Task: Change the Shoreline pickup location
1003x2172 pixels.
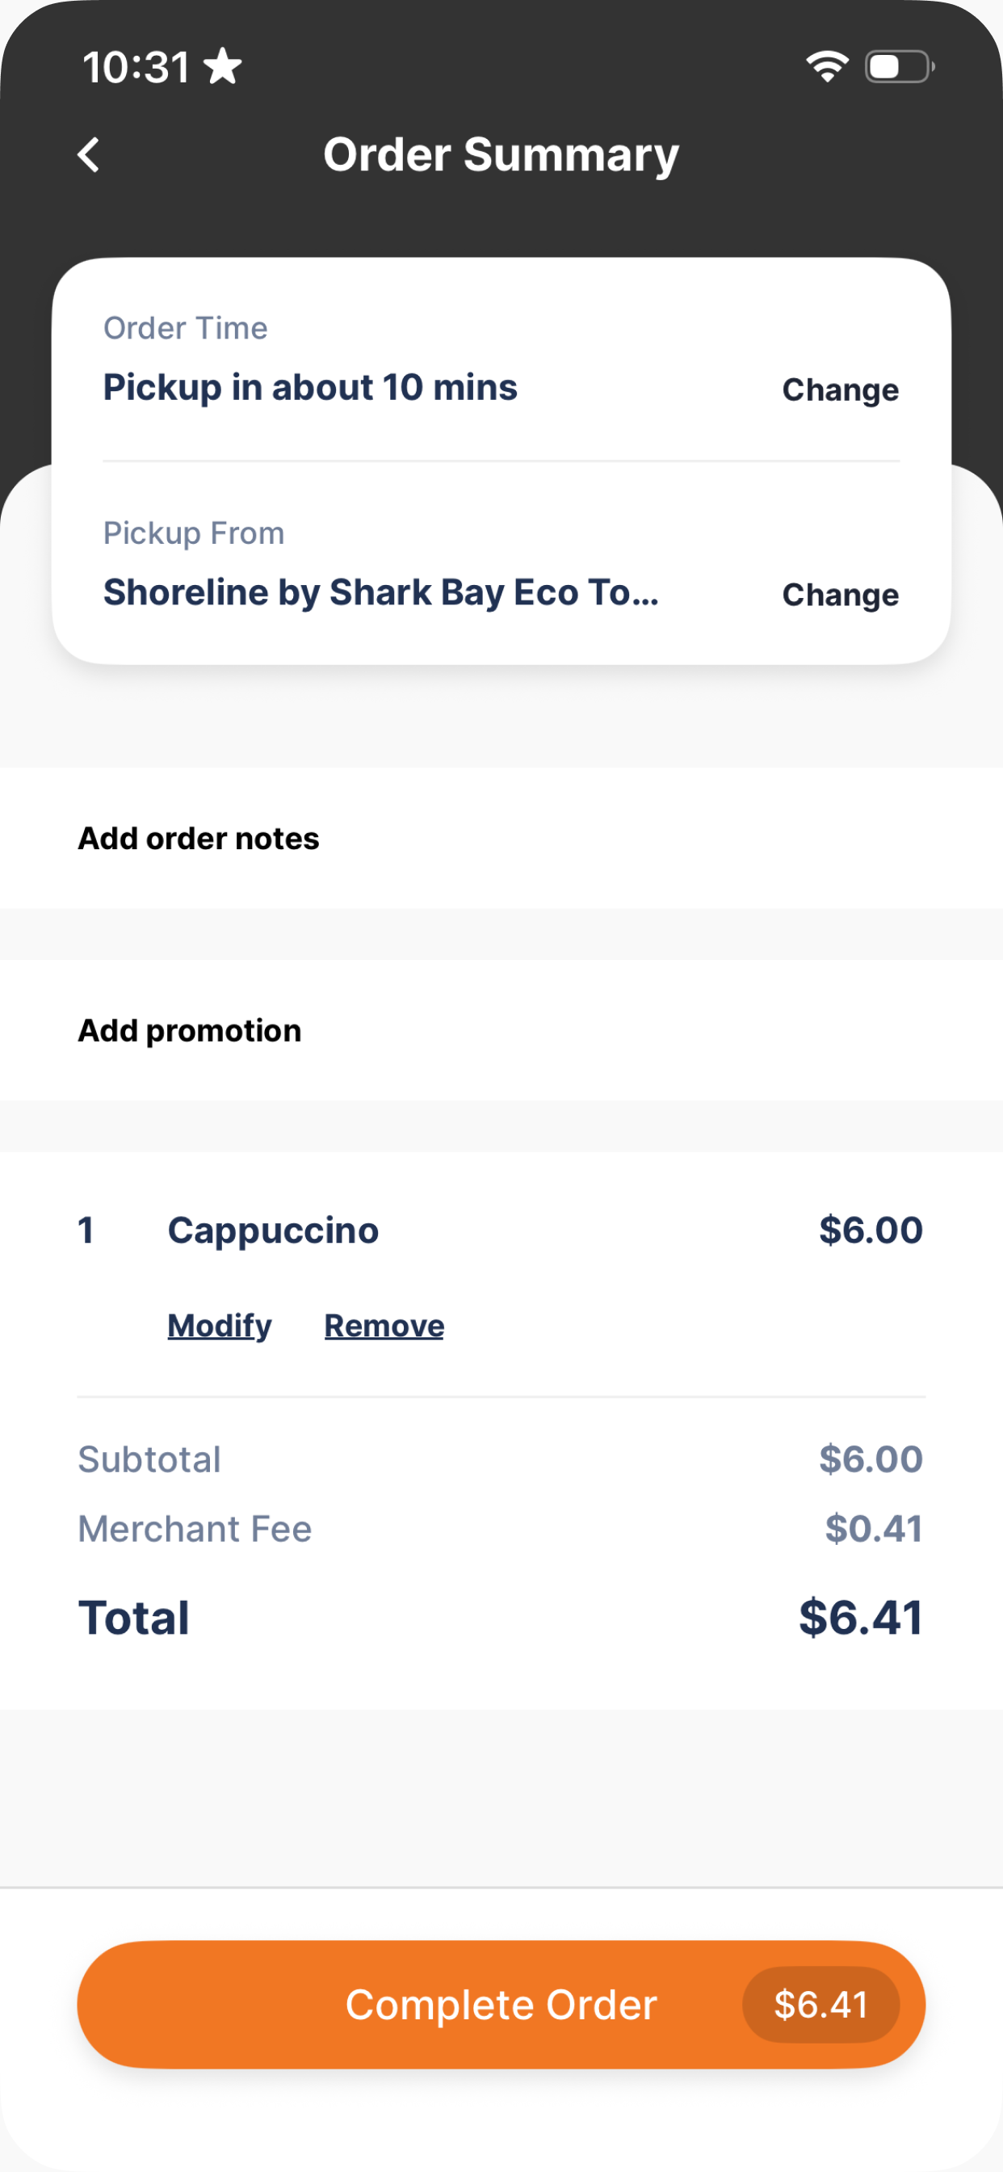Action: click(x=841, y=595)
